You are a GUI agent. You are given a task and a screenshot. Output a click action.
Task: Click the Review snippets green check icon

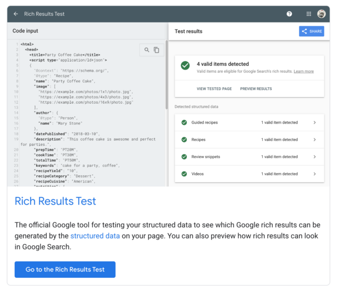click(x=184, y=157)
